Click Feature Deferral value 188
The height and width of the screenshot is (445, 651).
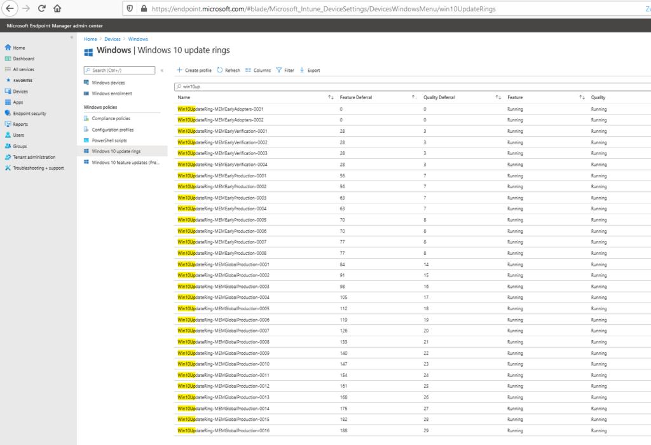coord(343,430)
